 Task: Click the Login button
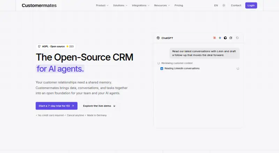[251, 6]
